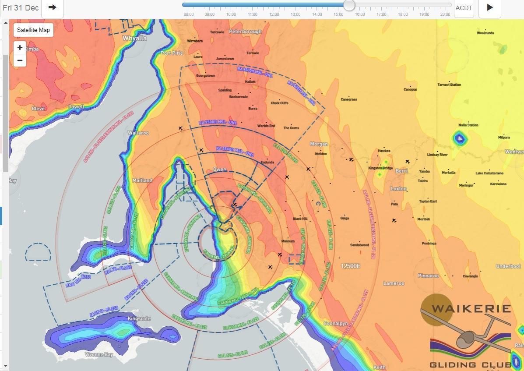Select the airfield icon south of Pata
524x371 pixels.
(394, 220)
